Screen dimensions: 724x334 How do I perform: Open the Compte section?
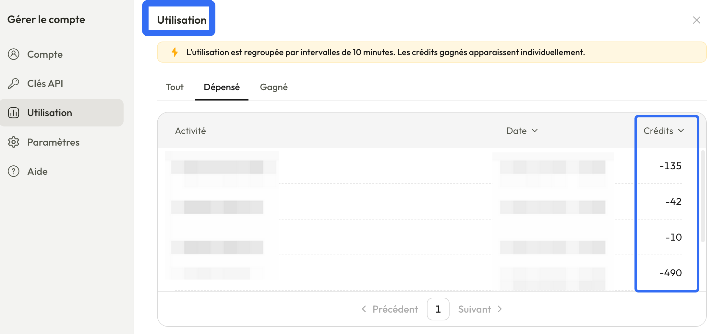pos(62,54)
